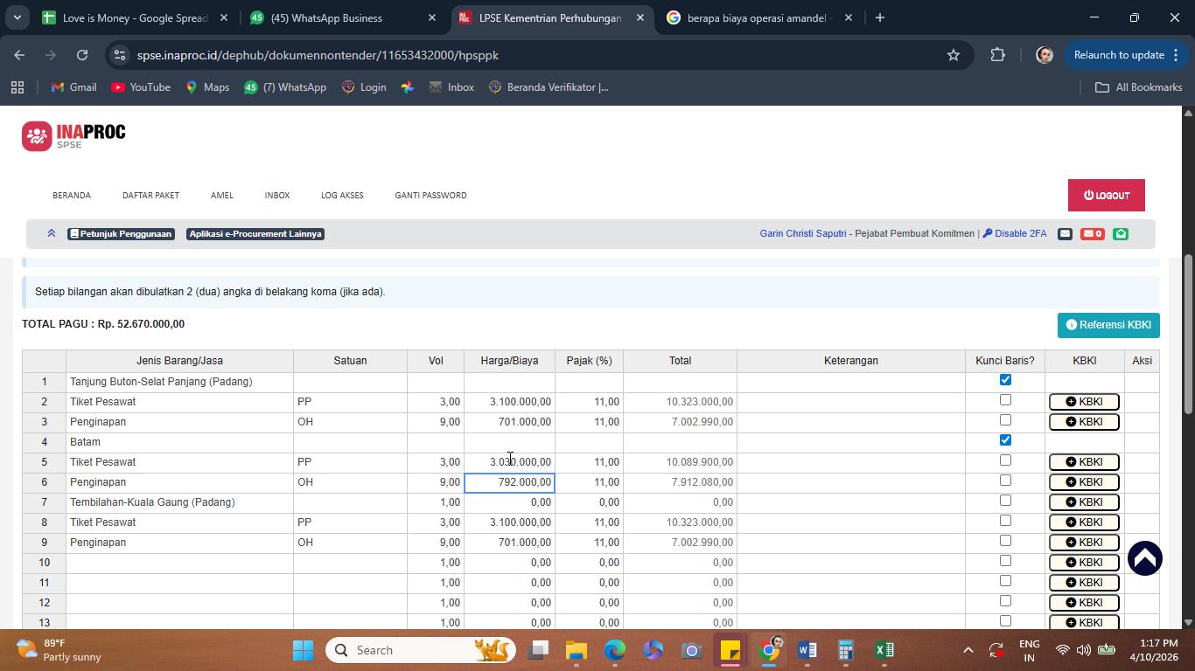This screenshot has width=1195, height=671.
Task: Open Referensi KBKI
Action: (x=1108, y=325)
